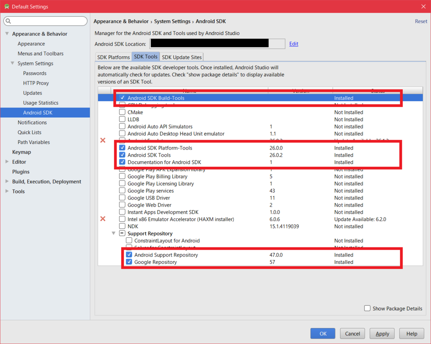431x344 pixels.
Task: Open Path Variables settings
Action: click(34, 142)
